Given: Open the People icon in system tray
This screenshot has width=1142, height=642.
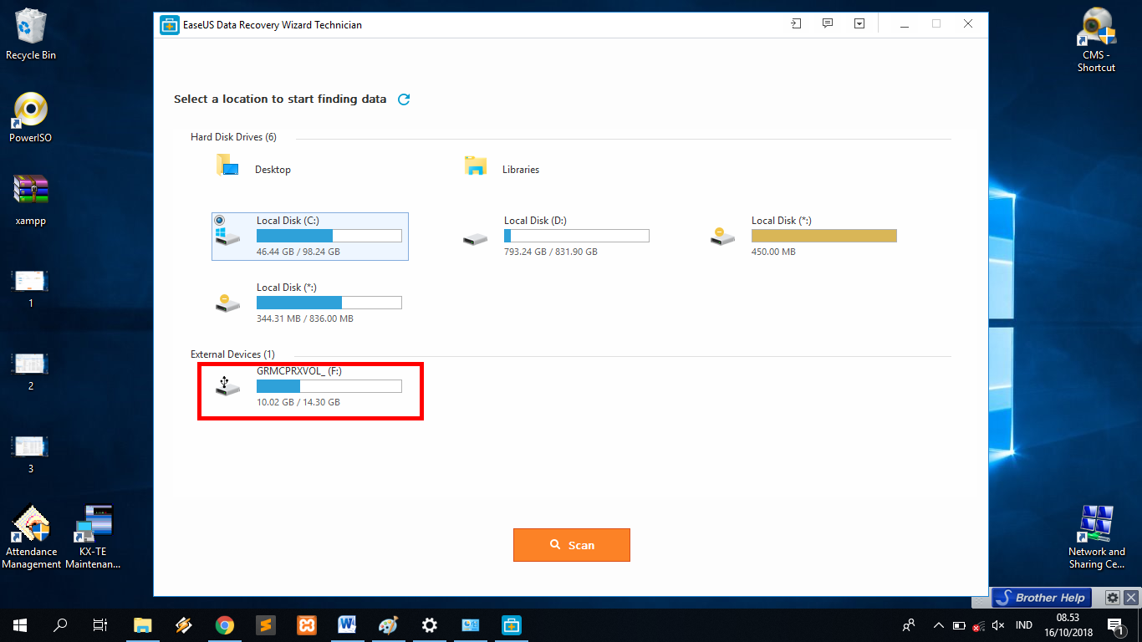Looking at the screenshot, I should pos(909,624).
